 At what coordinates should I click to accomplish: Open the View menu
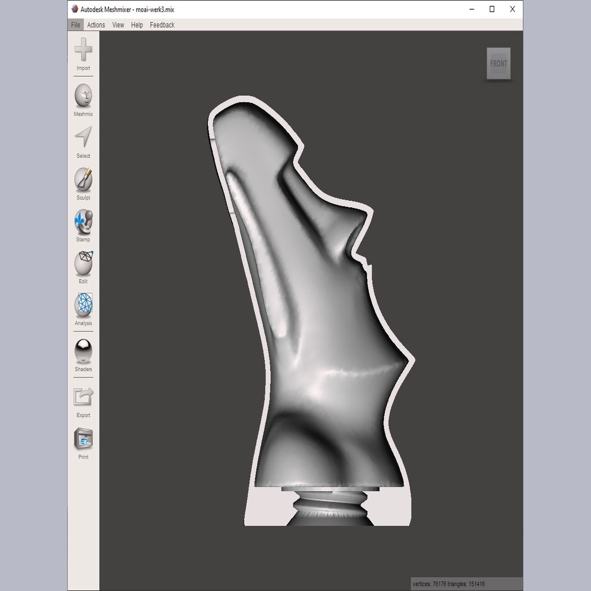tap(118, 25)
